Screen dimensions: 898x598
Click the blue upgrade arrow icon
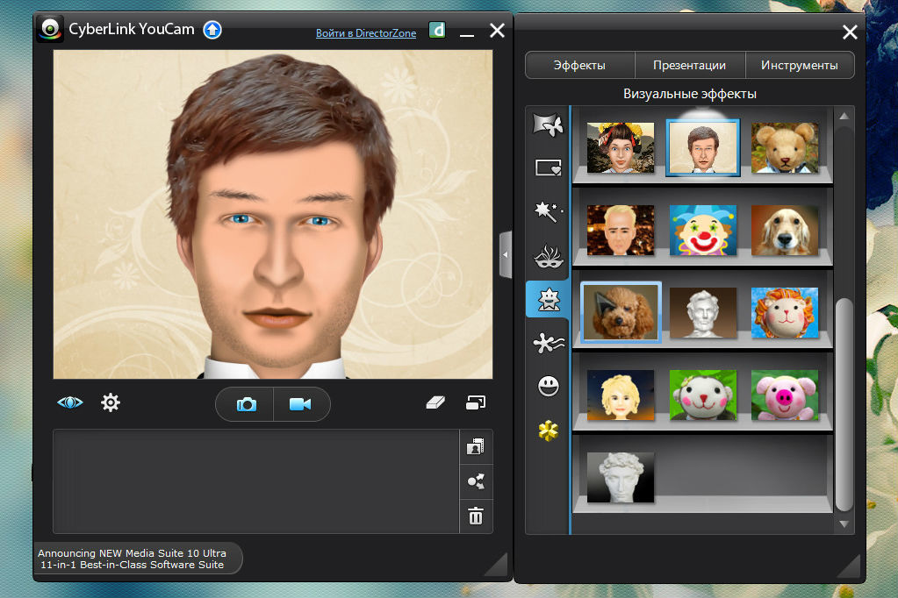point(212,29)
